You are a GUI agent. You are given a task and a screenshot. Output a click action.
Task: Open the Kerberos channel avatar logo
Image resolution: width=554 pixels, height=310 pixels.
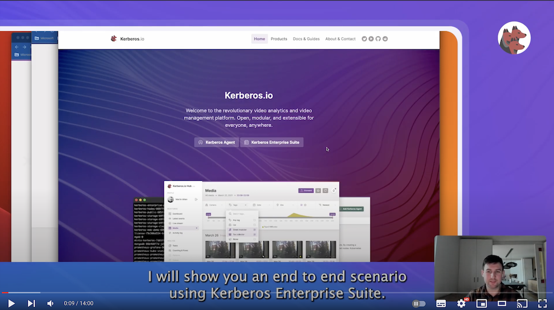click(x=514, y=38)
